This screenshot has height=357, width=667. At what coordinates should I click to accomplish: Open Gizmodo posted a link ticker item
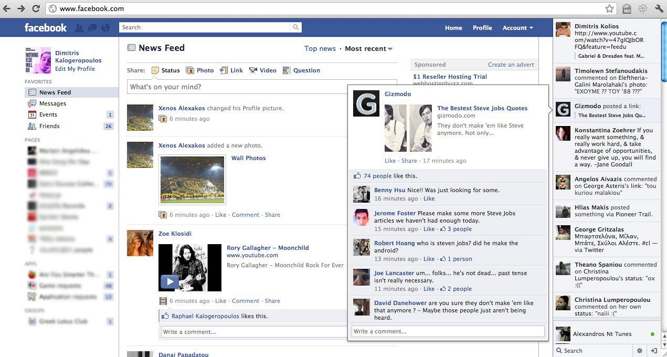pyautogui.click(x=606, y=110)
